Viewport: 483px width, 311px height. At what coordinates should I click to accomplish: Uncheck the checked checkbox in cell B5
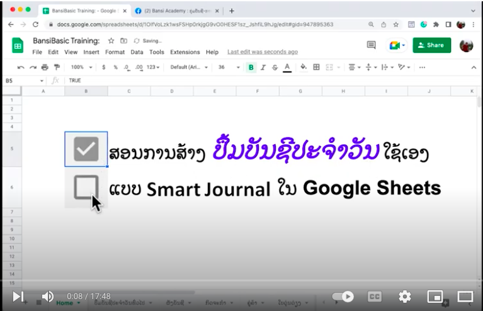click(x=86, y=149)
